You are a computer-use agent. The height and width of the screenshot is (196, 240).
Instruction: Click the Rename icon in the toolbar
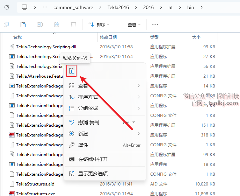pyautogui.click(x=40, y=24)
